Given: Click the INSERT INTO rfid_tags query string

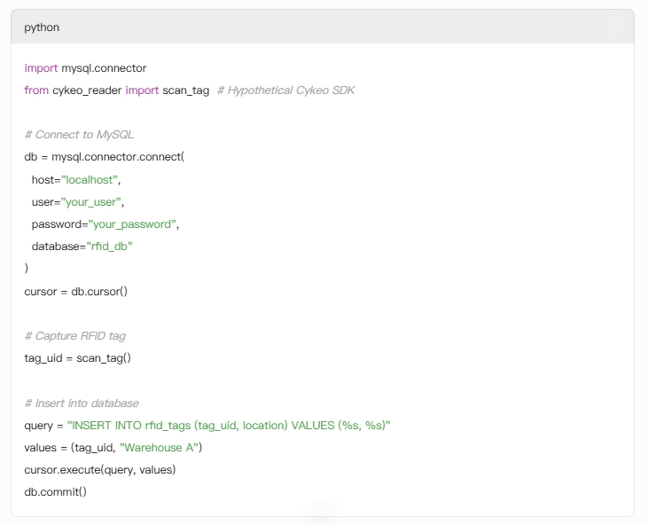Looking at the screenshot, I should (229, 426).
